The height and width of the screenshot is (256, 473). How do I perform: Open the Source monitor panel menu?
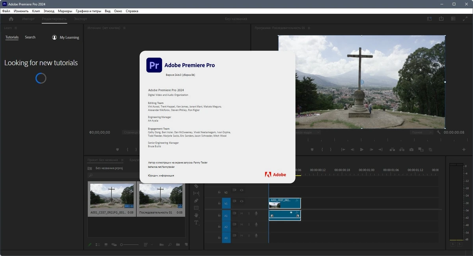(125, 28)
